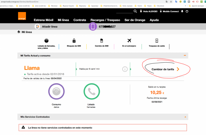Click the Añadir línea link
This screenshot has width=206, height=135.
pos(49,26)
